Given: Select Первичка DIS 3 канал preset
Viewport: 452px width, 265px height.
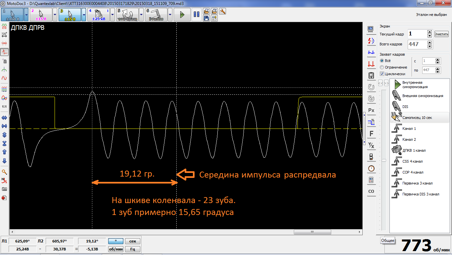Looking at the screenshot, I should pyautogui.click(x=419, y=194).
